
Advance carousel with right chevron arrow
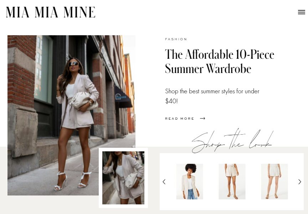point(299,182)
